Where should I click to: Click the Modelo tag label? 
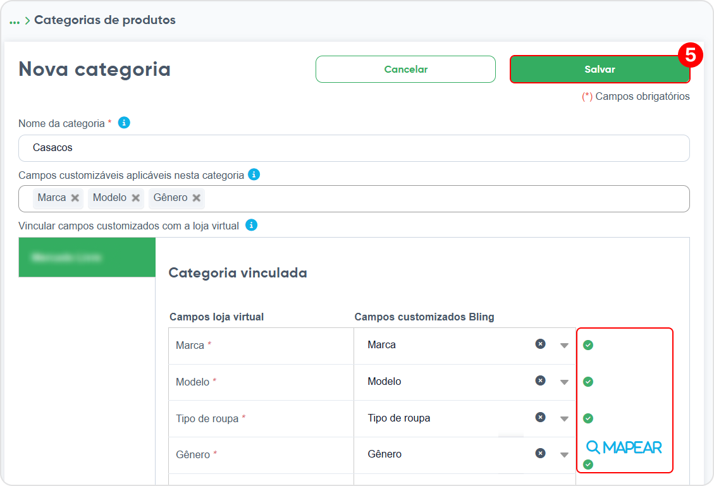110,197
